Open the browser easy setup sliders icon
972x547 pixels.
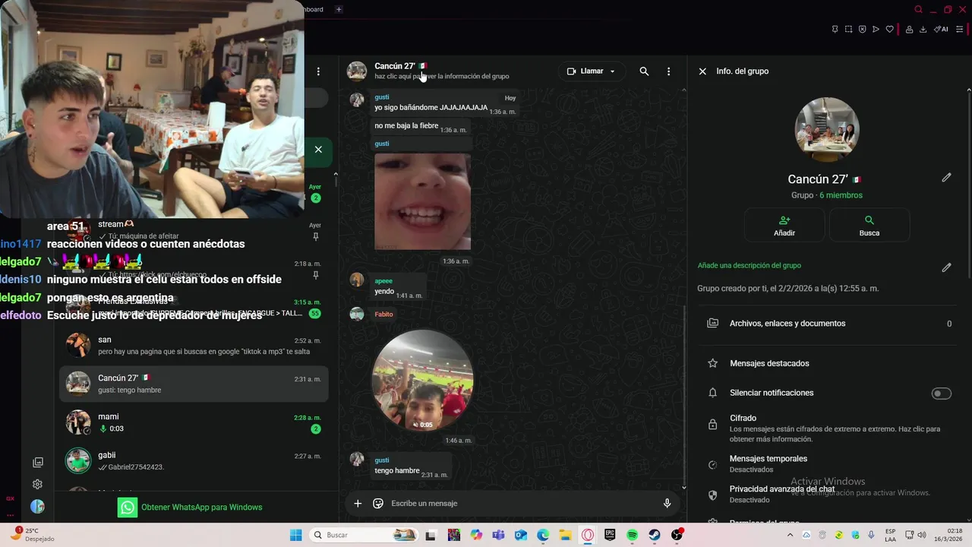click(959, 30)
